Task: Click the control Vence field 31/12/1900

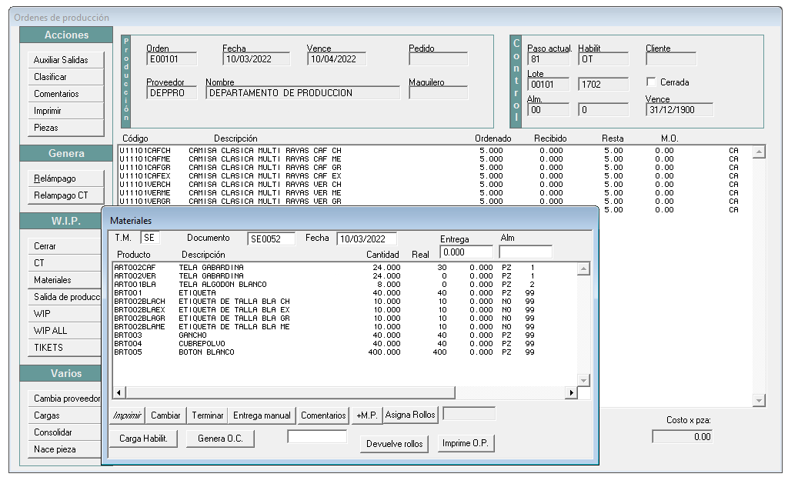Action: point(679,110)
